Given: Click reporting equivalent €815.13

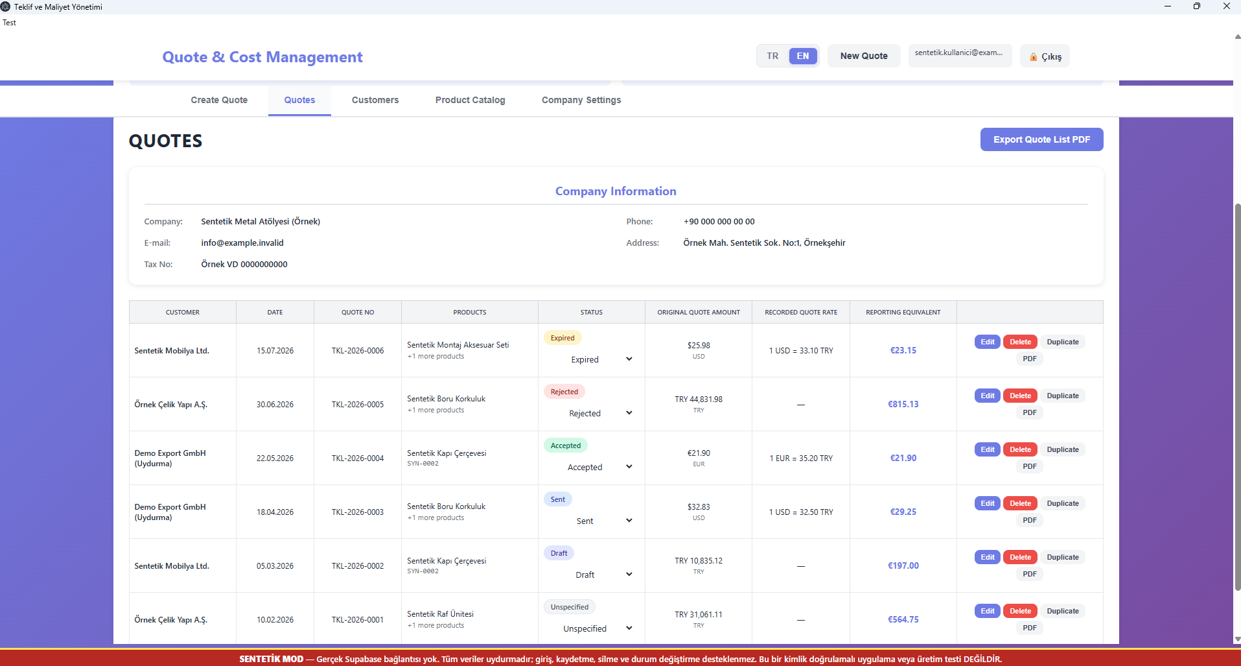Looking at the screenshot, I should [903, 404].
